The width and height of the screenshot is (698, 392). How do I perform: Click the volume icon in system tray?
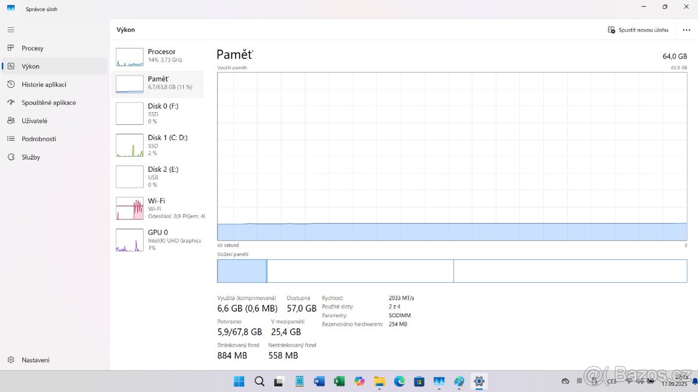pyautogui.click(x=639, y=382)
